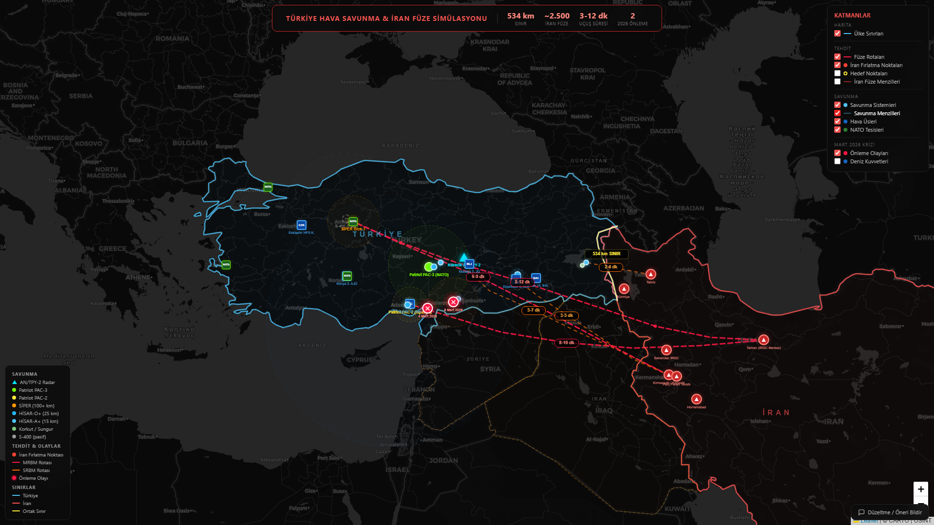Enable the İran Füze Menzilleri checkbox
The width and height of the screenshot is (934, 525).
coord(837,82)
